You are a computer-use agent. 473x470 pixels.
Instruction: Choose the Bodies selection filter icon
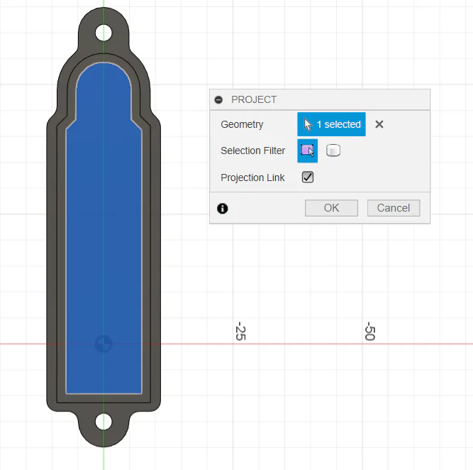pos(333,151)
